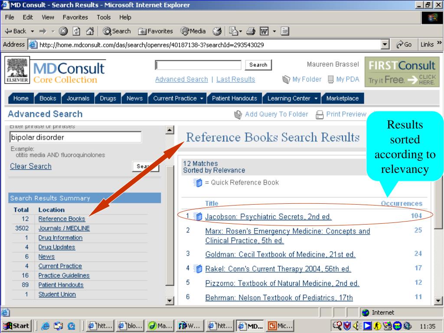
Task: Click the Print Preview icon
Action: point(320,114)
